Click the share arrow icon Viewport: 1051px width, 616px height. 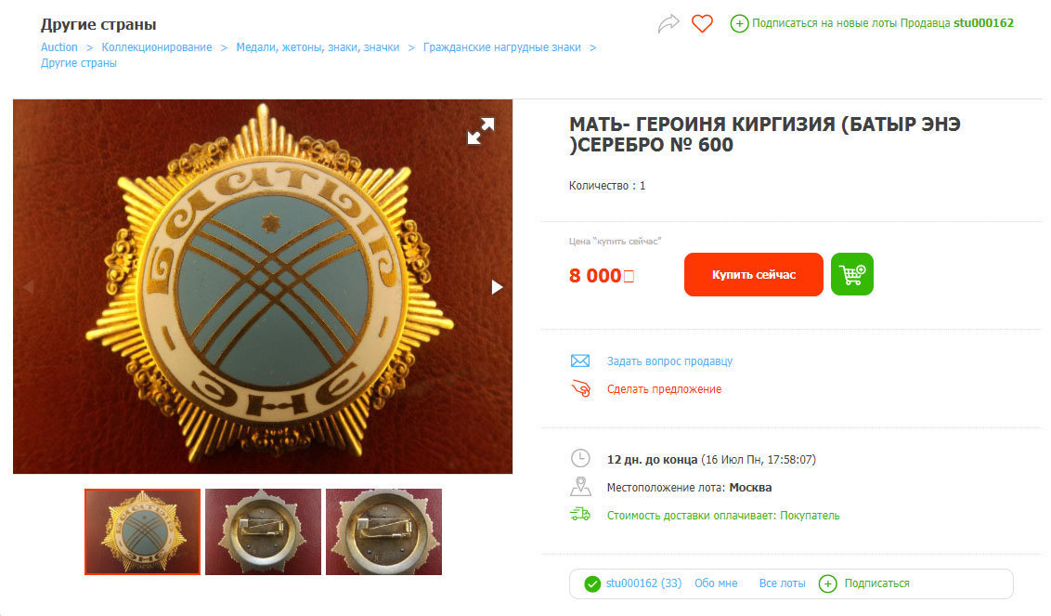[668, 23]
